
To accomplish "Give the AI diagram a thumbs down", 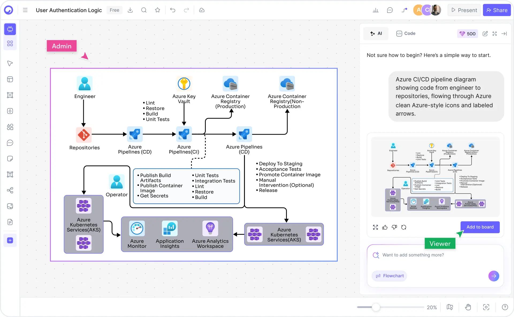I will pyautogui.click(x=394, y=227).
